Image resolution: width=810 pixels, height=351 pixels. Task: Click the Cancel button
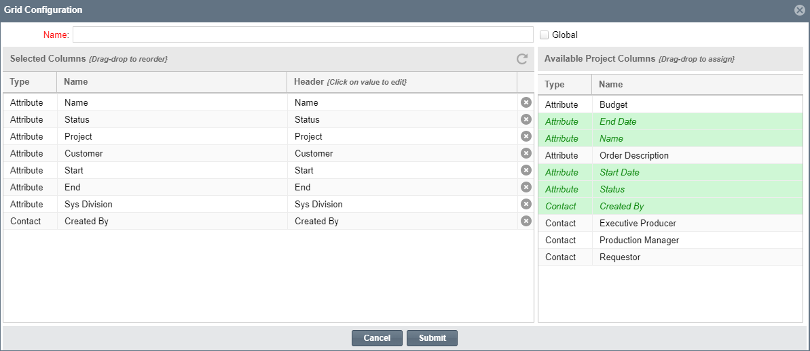click(x=377, y=338)
